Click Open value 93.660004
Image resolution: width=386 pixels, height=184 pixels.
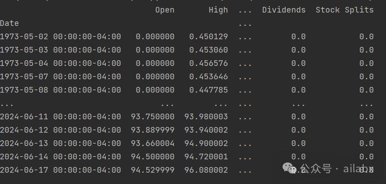click(x=153, y=143)
